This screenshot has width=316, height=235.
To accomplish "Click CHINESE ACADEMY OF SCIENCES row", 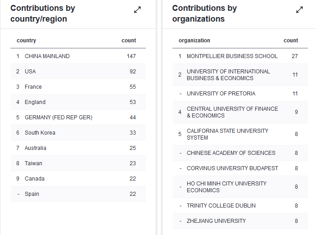I will 231,153.
